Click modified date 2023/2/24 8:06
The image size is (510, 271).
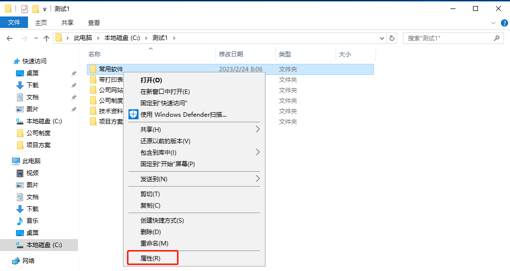[x=240, y=69]
